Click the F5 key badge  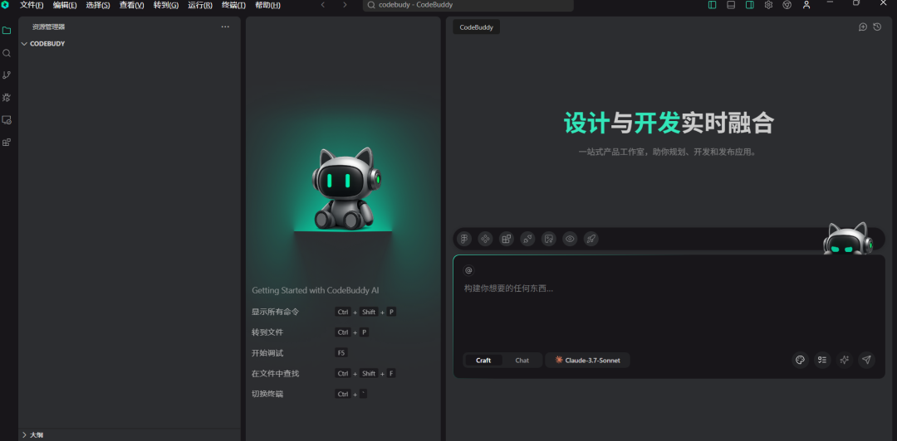341,353
